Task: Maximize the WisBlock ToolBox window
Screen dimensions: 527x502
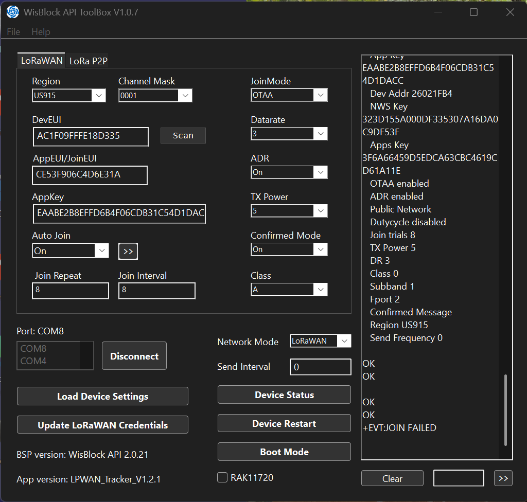Action: pyautogui.click(x=473, y=12)
